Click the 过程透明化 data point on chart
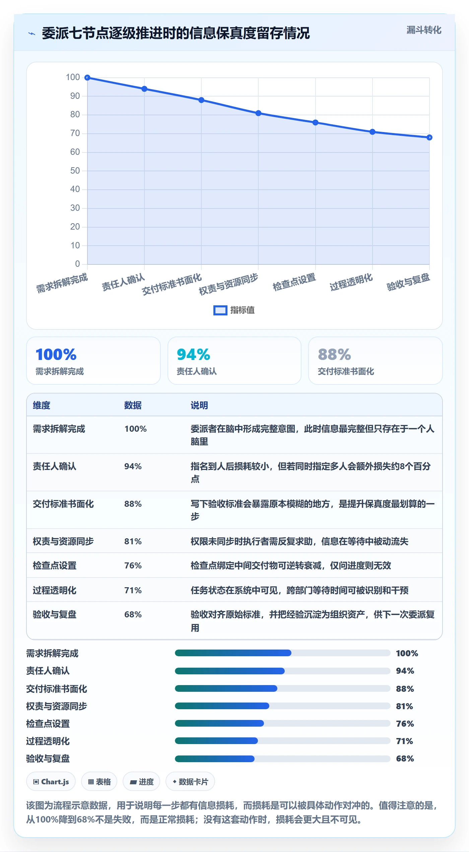The width and height of the screenshot is (469, 852). (x=373, y=132)
